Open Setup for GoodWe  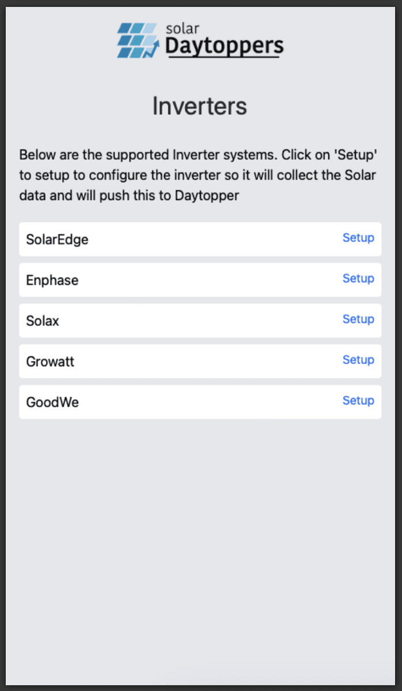coord(358,401)
